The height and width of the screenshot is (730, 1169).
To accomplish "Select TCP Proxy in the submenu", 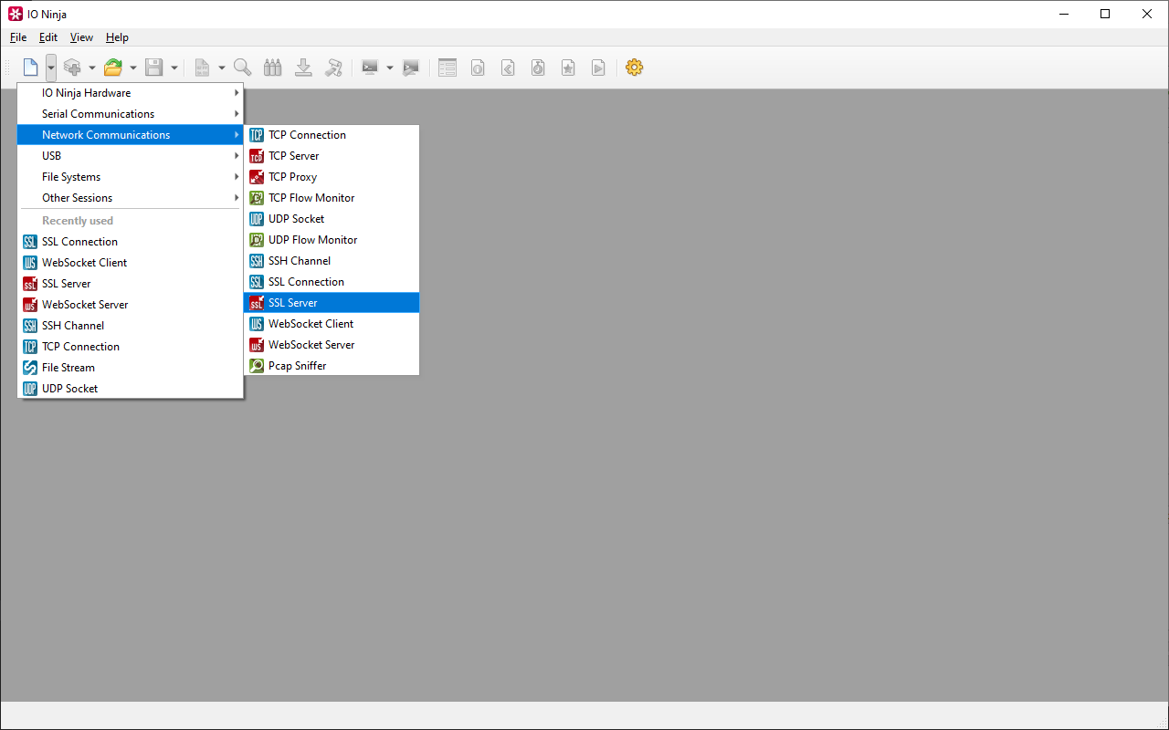I will (x=332, y=177).
